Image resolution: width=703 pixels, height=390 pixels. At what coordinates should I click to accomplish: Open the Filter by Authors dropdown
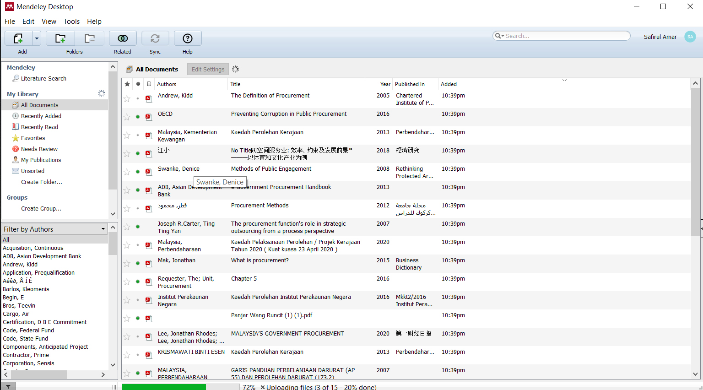(54, 229)
